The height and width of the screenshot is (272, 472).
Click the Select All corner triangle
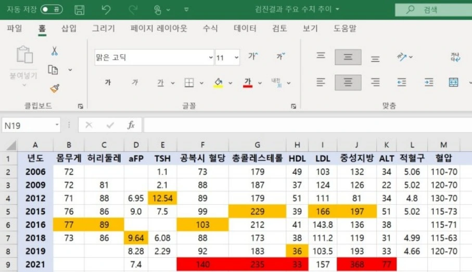pyautogui.click(x=11, y=145)
